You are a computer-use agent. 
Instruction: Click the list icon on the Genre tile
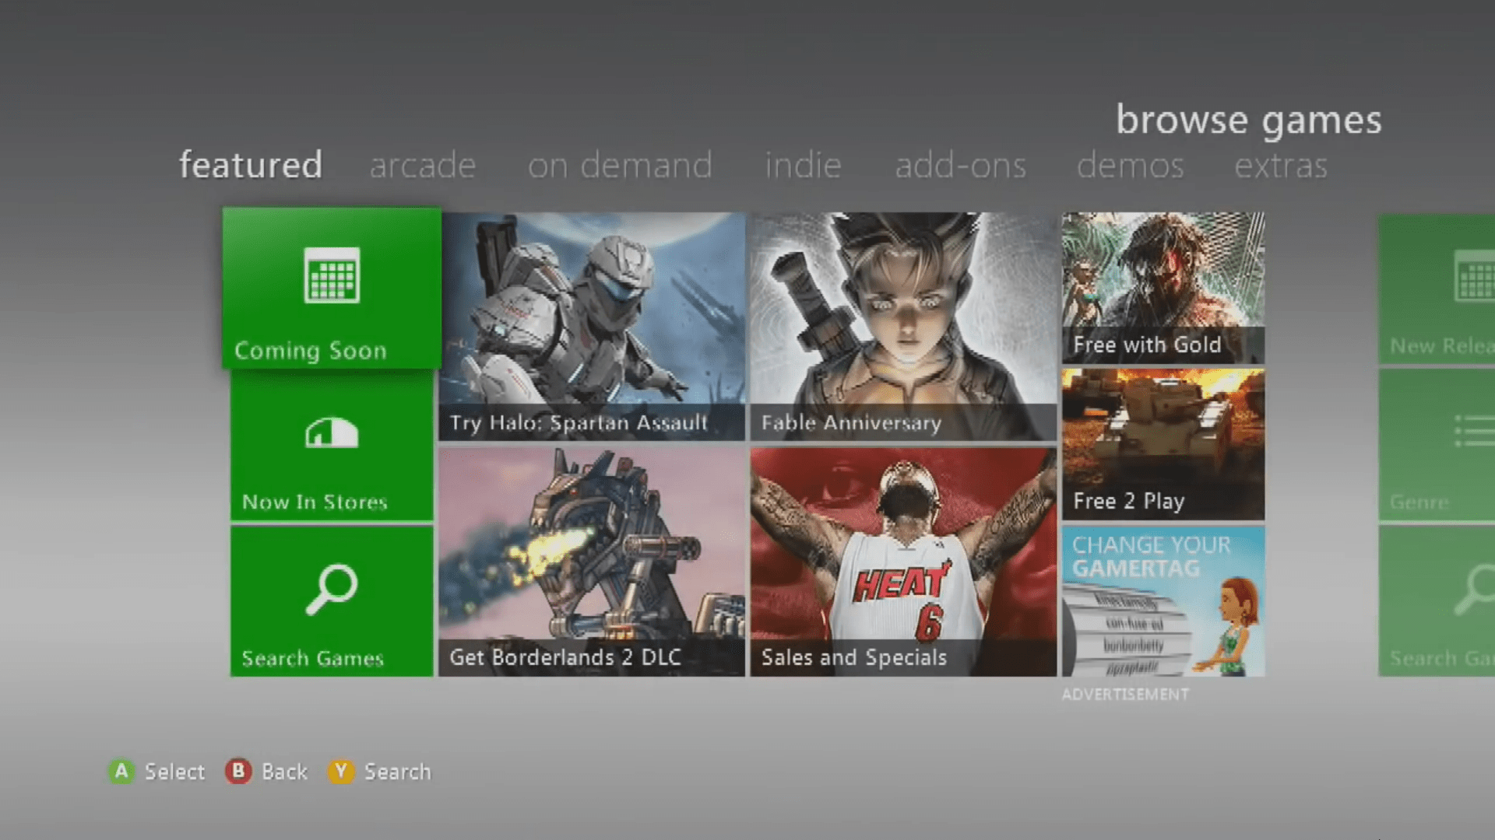coord(1473,431)
